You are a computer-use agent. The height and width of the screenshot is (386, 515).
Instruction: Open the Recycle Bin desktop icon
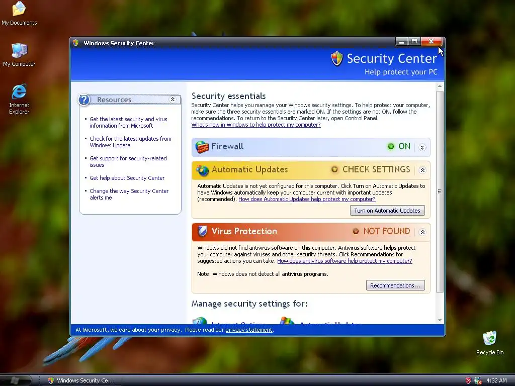(x=490, y=343)
